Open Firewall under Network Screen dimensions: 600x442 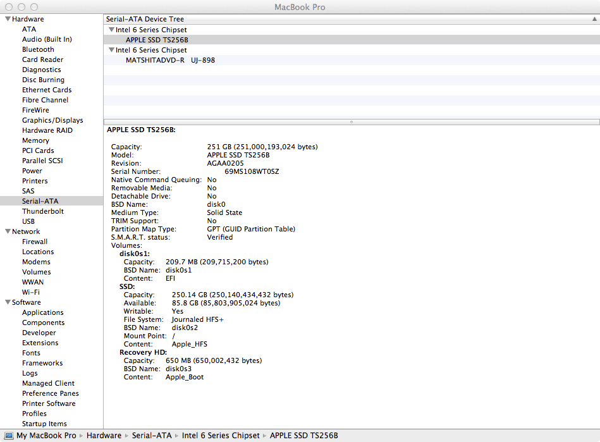click(35, 242)
